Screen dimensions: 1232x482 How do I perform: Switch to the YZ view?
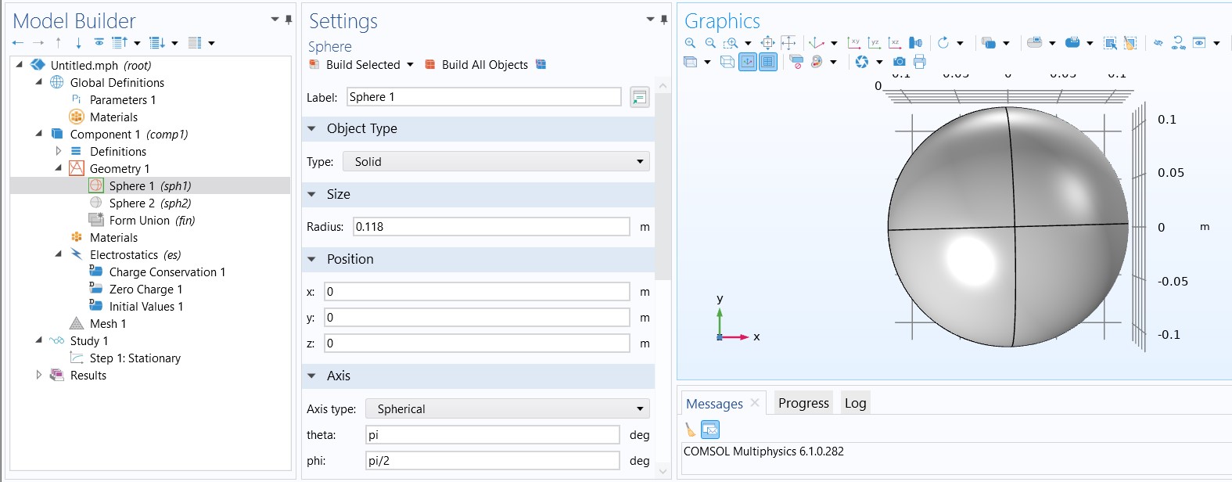[x=875, y=43]
